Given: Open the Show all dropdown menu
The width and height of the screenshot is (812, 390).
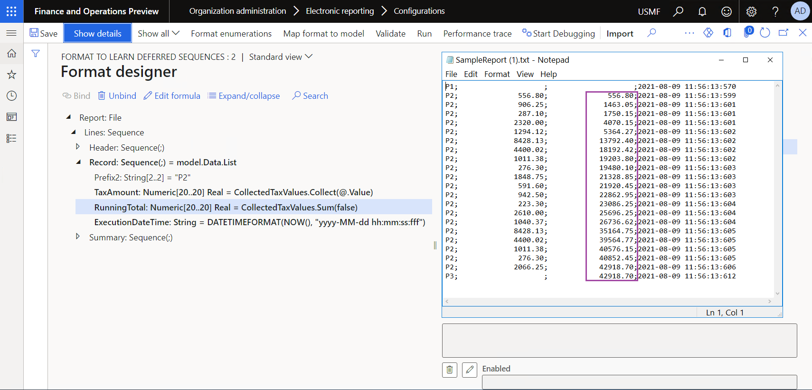Looking at the screenshot, I should click(158, 33).
